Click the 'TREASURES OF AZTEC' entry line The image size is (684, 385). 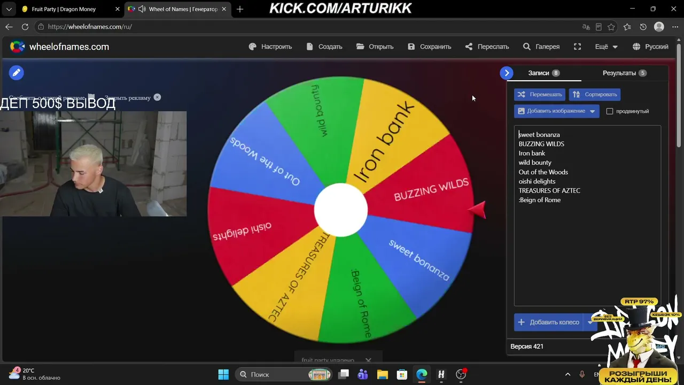(549, 190)
